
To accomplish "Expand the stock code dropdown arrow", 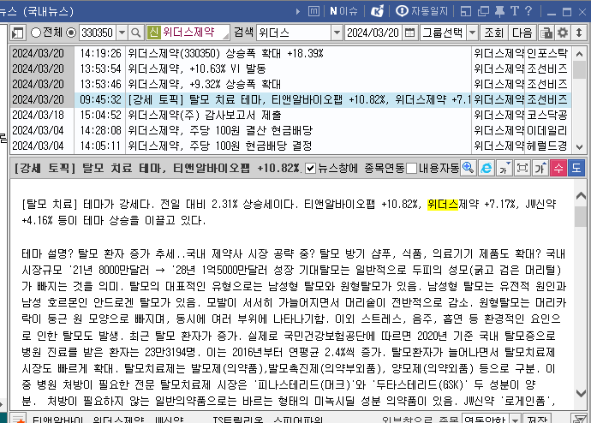I will pos(122,33).
